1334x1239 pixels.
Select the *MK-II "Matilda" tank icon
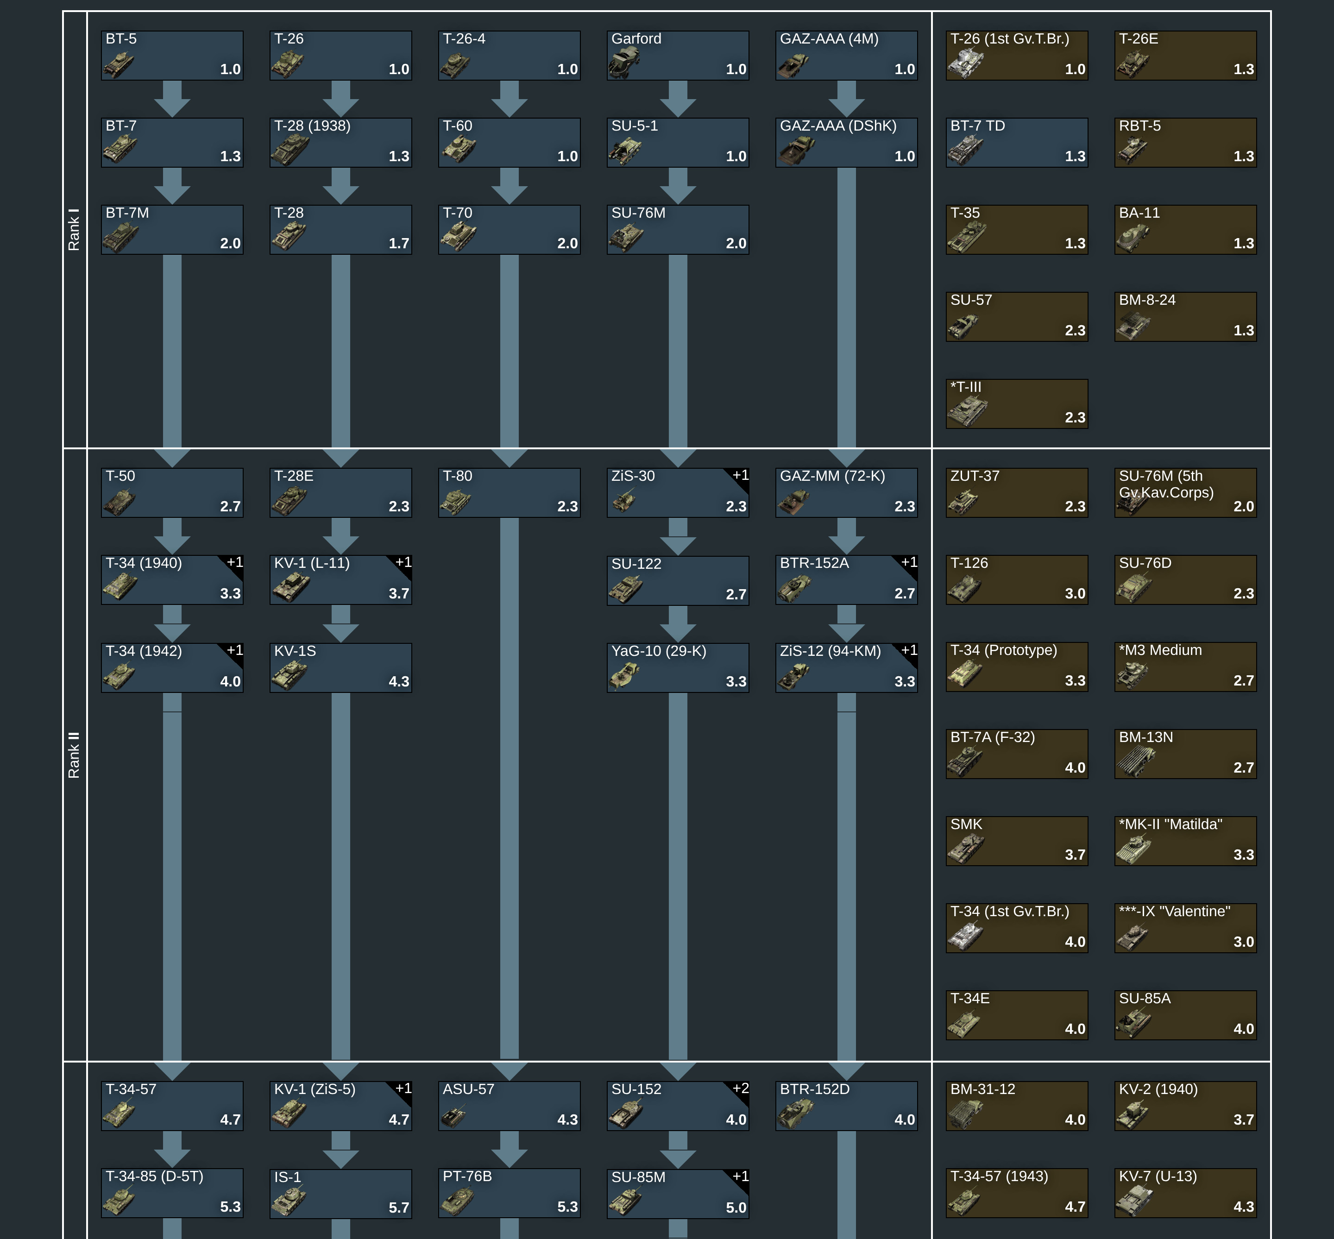coord(1134,850)
